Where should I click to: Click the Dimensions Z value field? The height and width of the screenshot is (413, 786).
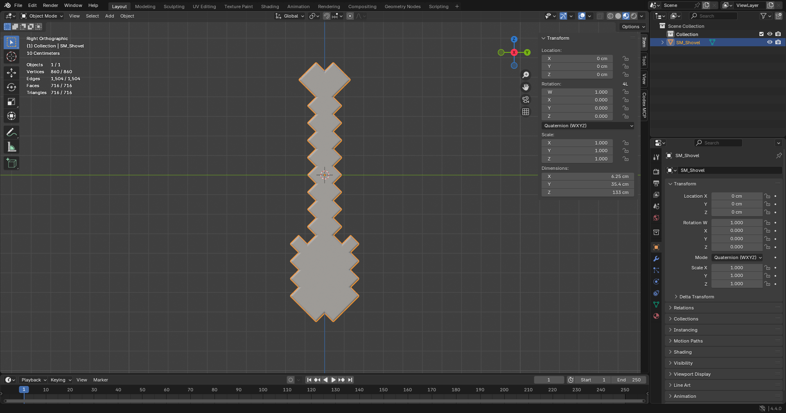point(588,192)
